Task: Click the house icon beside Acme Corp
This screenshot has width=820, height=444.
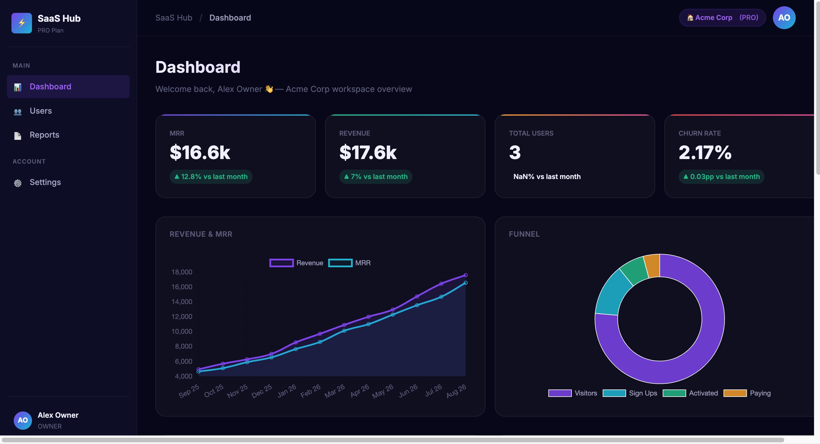Action: click(690, 18)
